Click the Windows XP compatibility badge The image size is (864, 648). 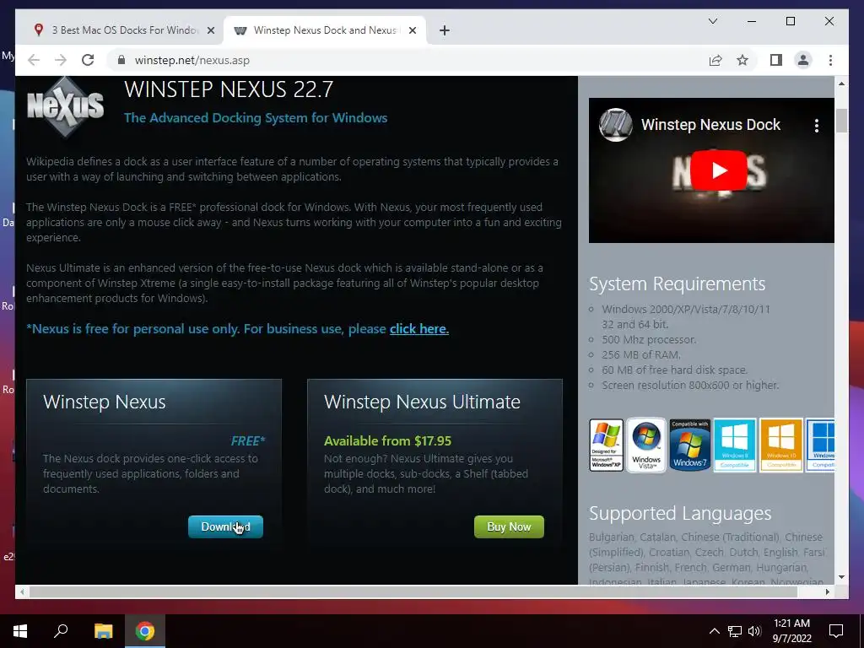(606, 445)
